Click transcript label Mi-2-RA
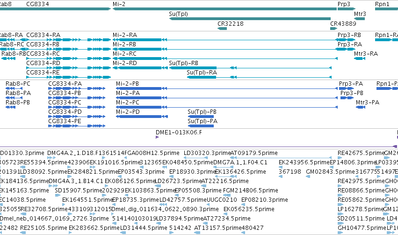 125,35
